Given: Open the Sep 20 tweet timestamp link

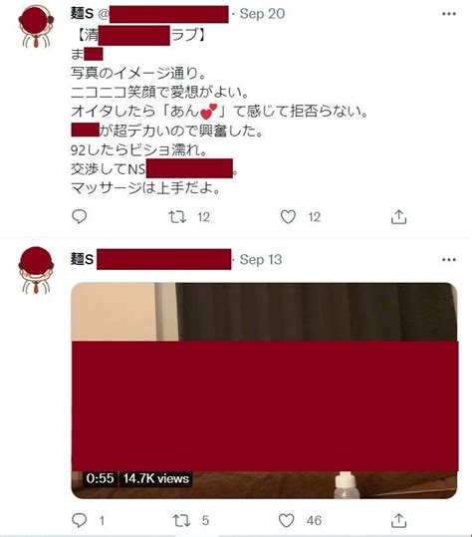Looking at the screenshot, I should pos(262,14).
